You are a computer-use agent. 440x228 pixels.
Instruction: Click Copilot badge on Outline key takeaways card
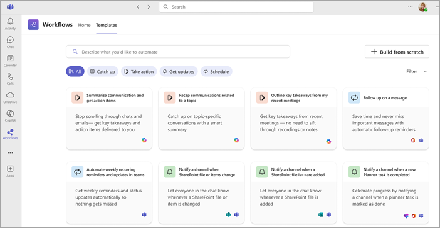point(328,142)
